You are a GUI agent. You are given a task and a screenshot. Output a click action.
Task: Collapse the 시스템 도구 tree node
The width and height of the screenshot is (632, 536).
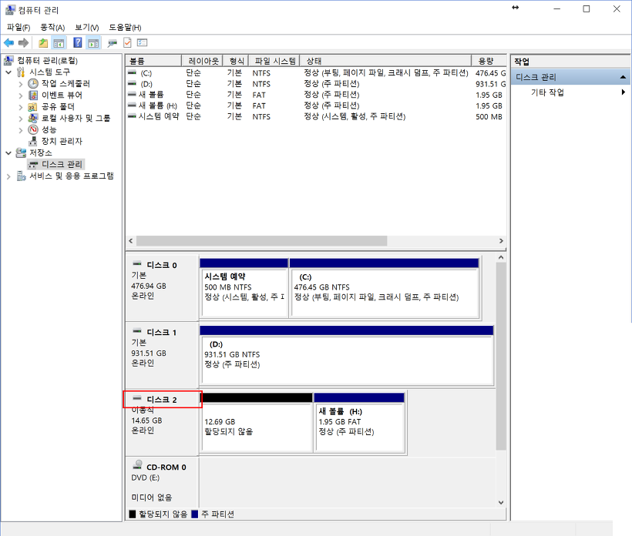pos(8,72)
